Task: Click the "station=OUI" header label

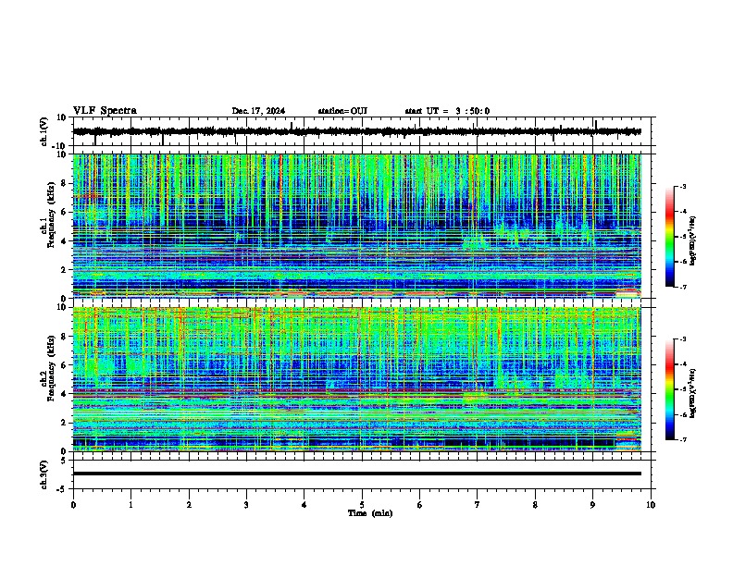Action: click(342, 111)
